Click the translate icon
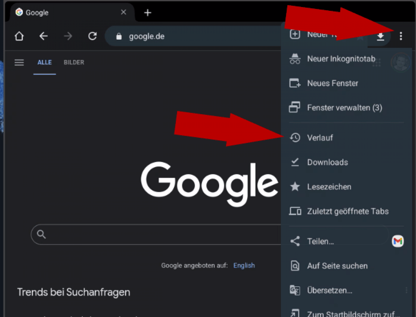The height and width of the screenshot is (317, 416). pos(295,290)
